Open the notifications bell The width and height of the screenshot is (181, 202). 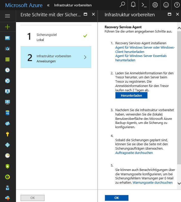pyautogui.click(x=133, y=5)
